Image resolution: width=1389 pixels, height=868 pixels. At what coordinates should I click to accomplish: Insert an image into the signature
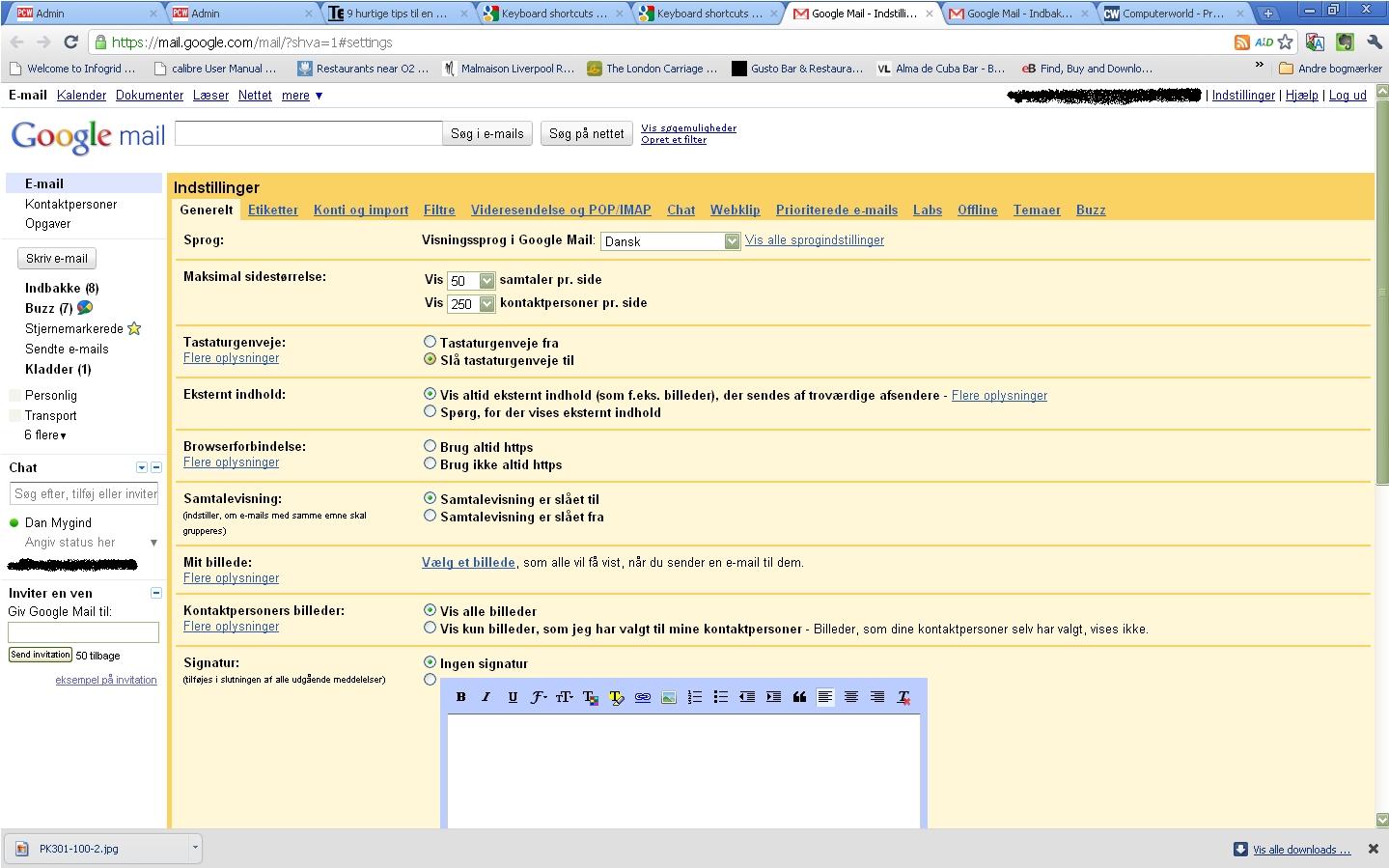tap(669, 697)
